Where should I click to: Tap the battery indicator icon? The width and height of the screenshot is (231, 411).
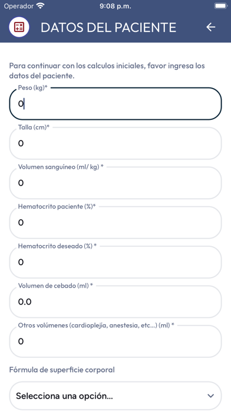click(220, 6)
